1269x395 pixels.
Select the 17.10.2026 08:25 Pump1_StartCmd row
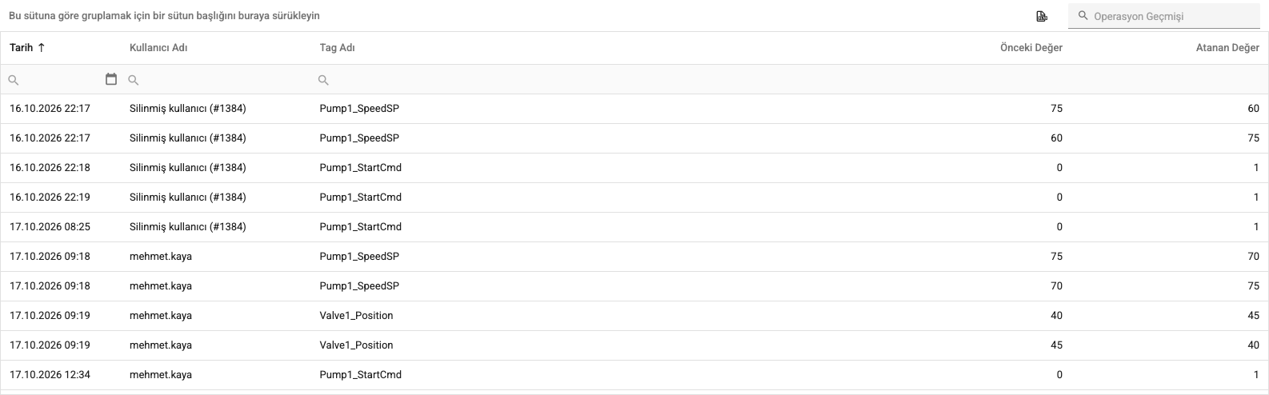634,227
